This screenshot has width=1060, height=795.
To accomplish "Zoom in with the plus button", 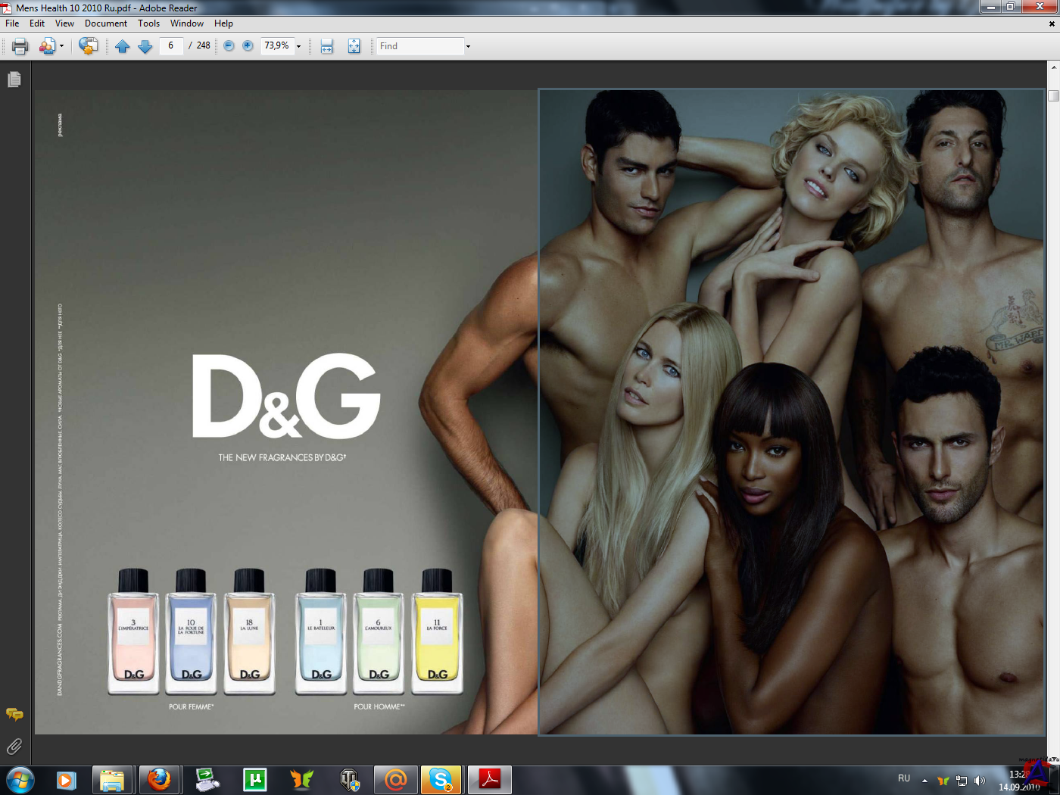I will point(248,46).
